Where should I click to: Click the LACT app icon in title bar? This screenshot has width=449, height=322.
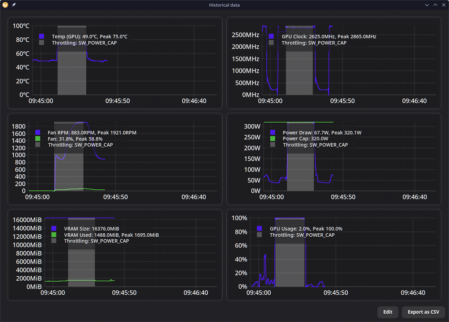[x=5, y=5]
